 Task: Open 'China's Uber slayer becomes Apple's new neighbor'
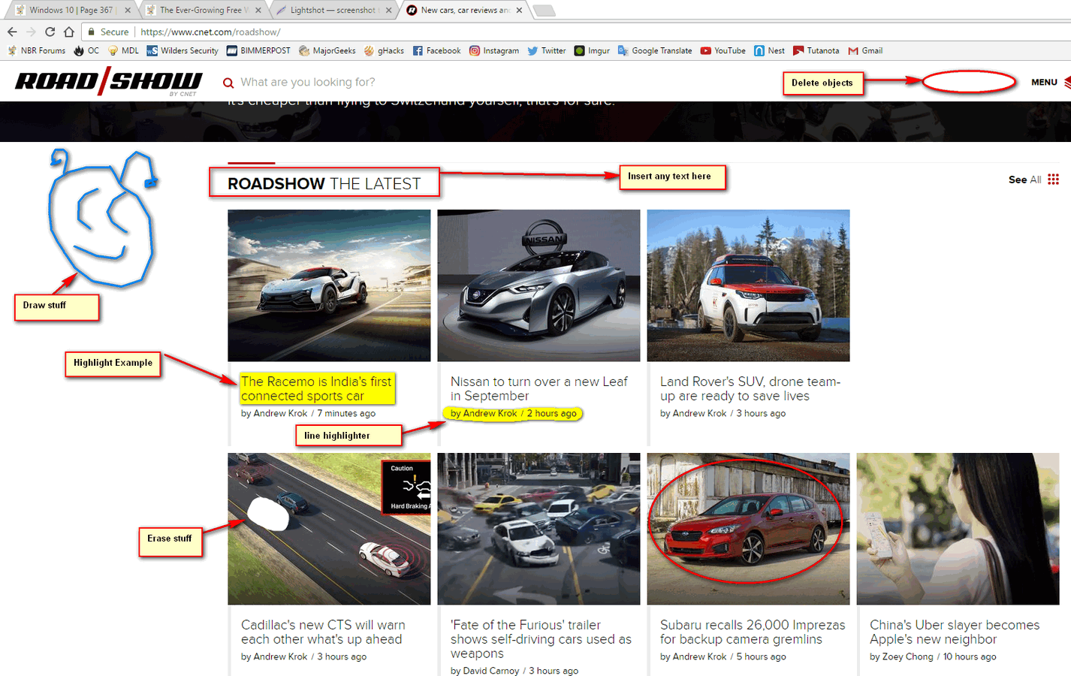click(x=955, y=632)
